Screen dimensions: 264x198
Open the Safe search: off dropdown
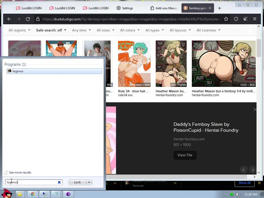[x=51, y=30]
